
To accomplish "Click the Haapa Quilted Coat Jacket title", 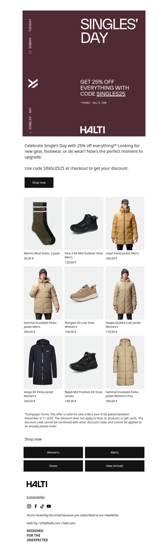I will click(x=122, y=324).
